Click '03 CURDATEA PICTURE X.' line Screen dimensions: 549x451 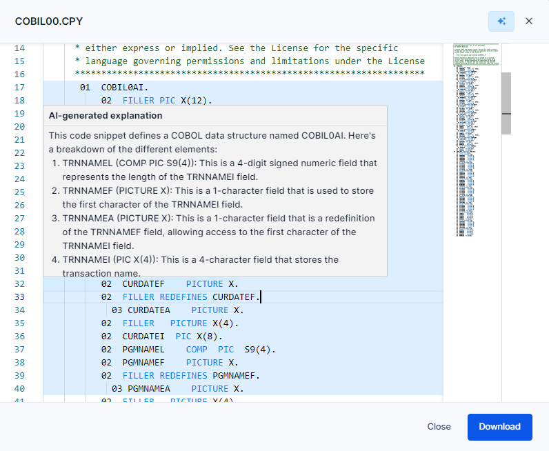click(x=177, y=310)
